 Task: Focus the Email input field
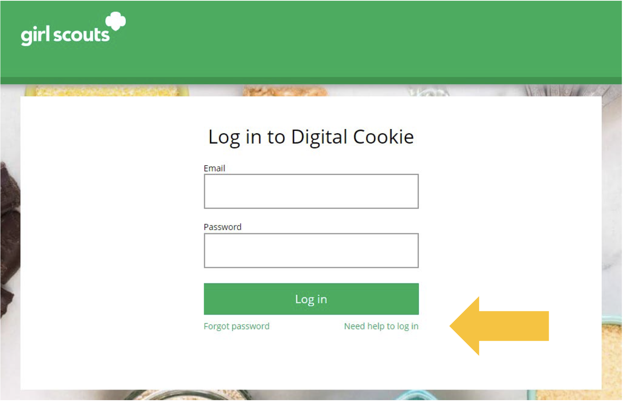pyautogui.click(x=311, y=191)
